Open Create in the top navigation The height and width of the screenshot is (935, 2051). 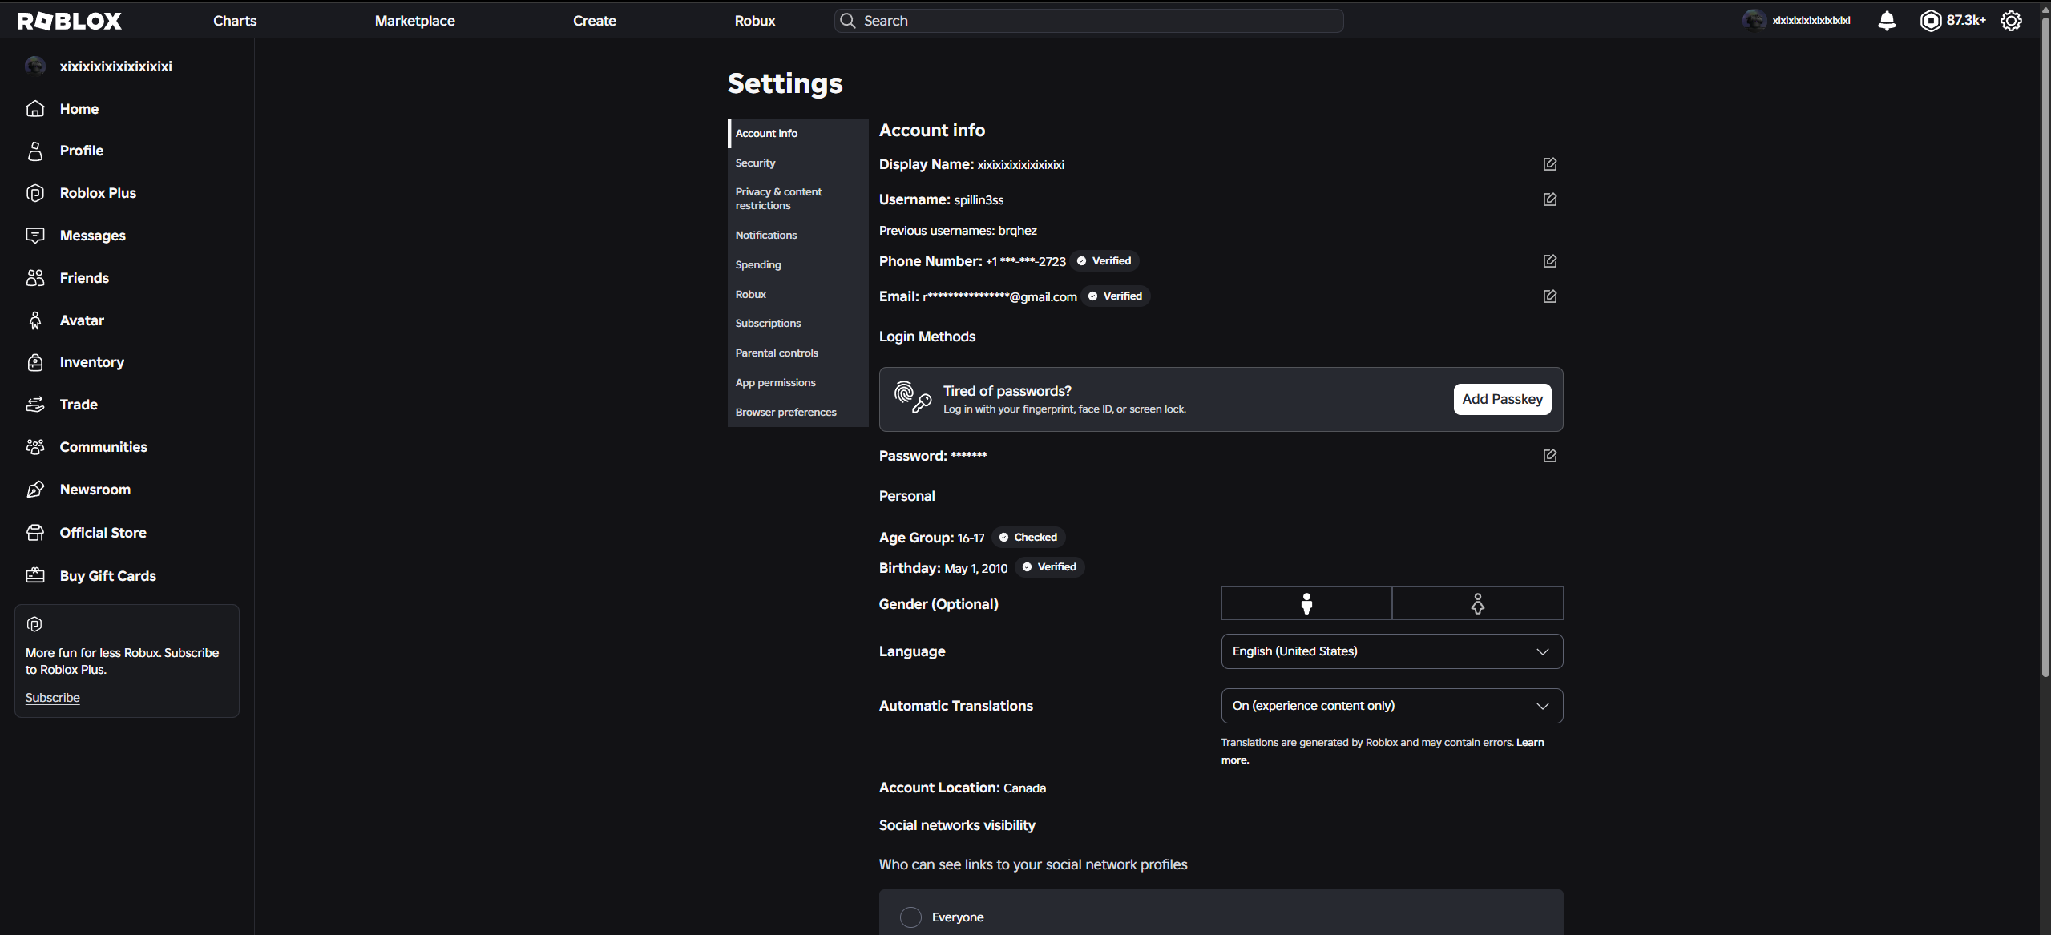pos(595,21)
